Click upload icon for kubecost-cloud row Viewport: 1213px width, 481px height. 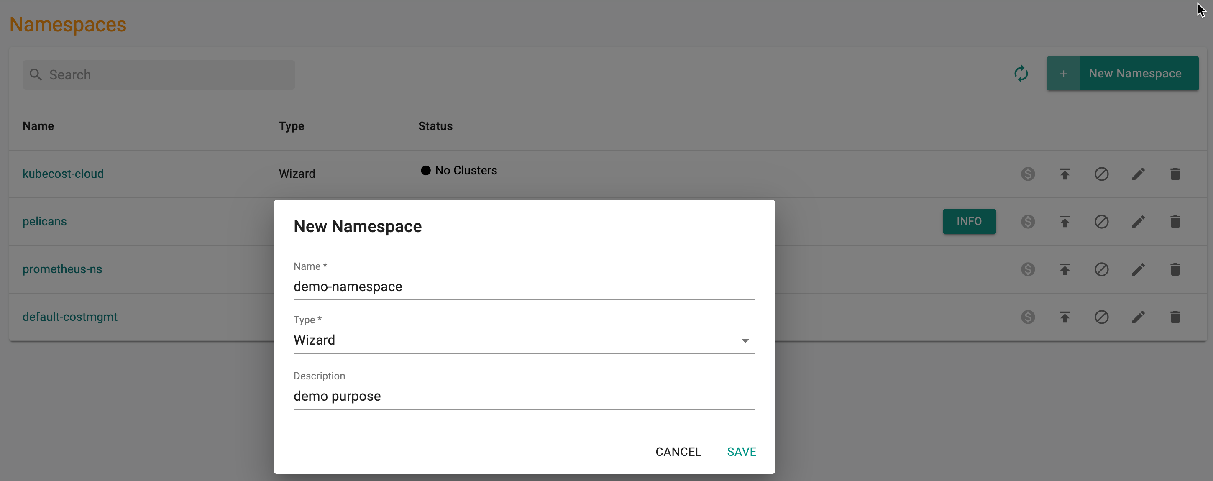pyautogui.click(x=1065, y=174)
